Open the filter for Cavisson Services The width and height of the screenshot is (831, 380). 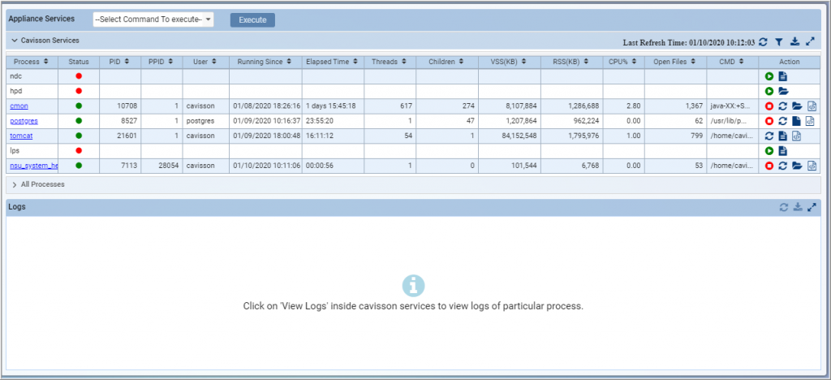tap(778, 41)
